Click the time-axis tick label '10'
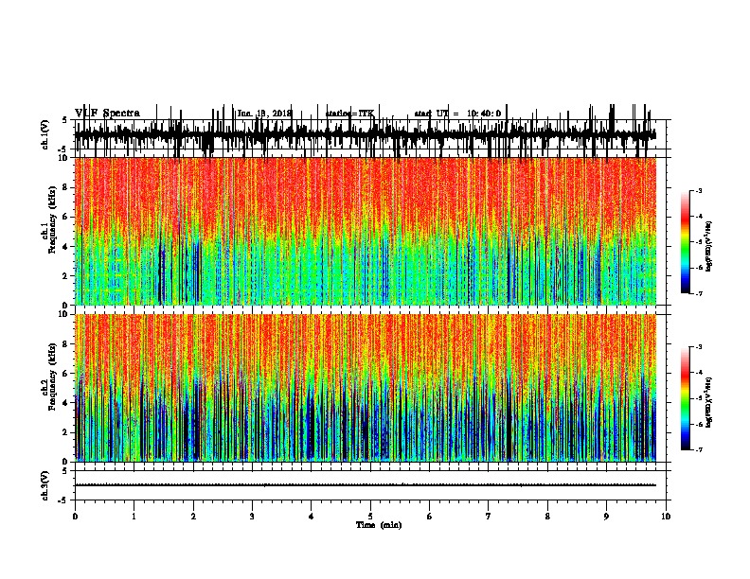750x579 pixels. click(666, 517)
